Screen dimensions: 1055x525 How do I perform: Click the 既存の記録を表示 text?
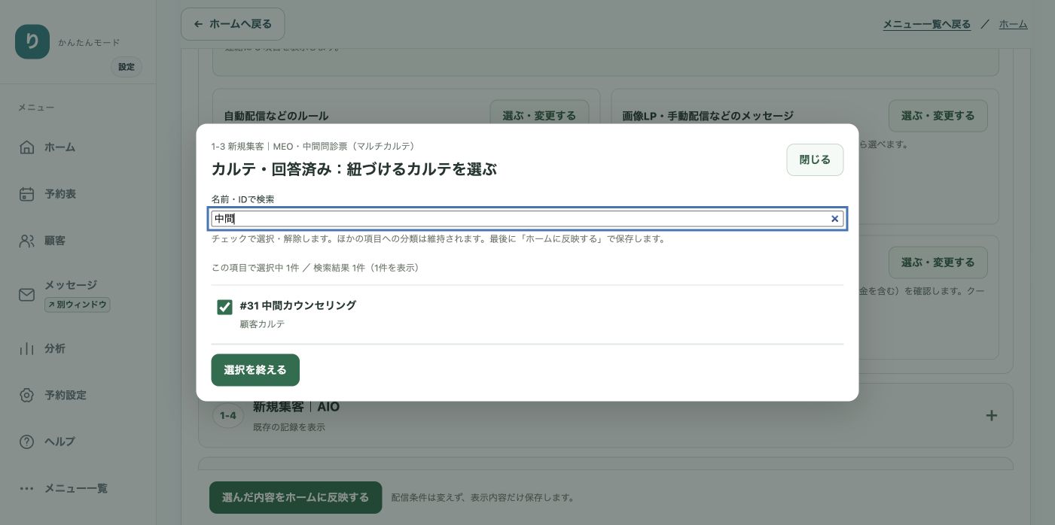[x=289, y=427]
